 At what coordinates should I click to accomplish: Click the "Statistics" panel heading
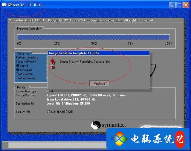point(23,53)
